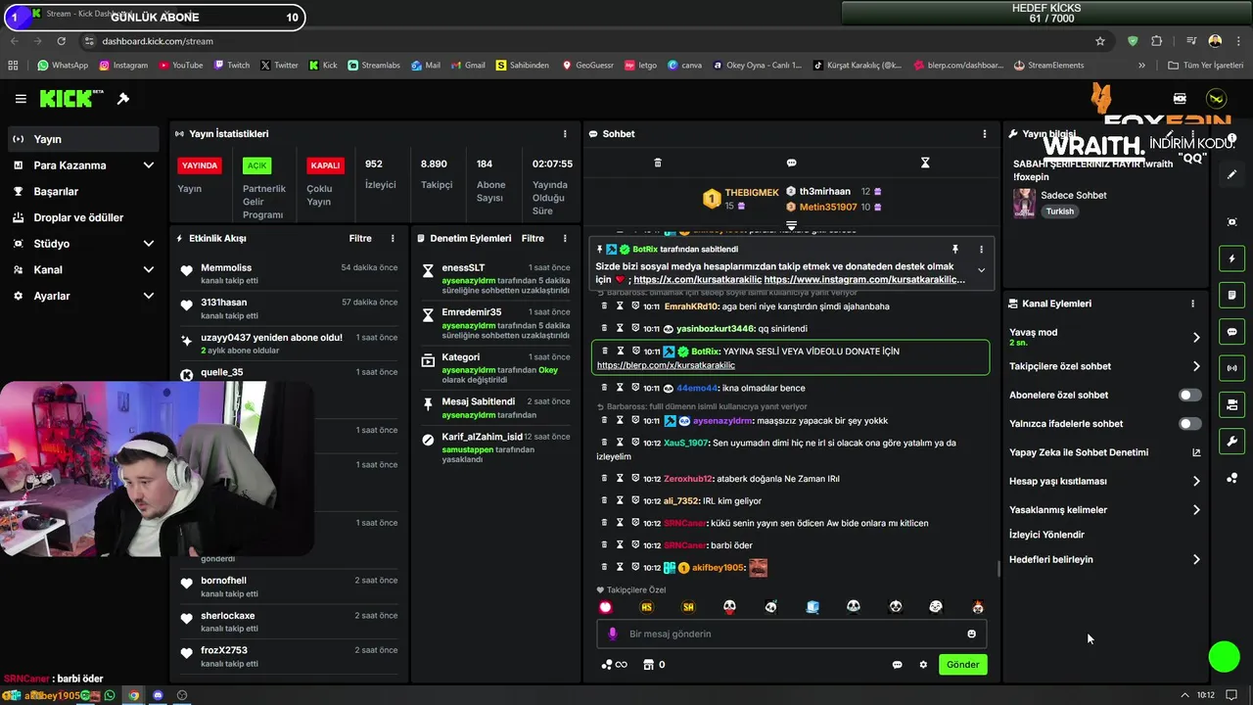This screenshot has height=705, width=1253.
Task: Open the hamburger sidebar menu
Action: pyautogui.click(x=21, y=99)
